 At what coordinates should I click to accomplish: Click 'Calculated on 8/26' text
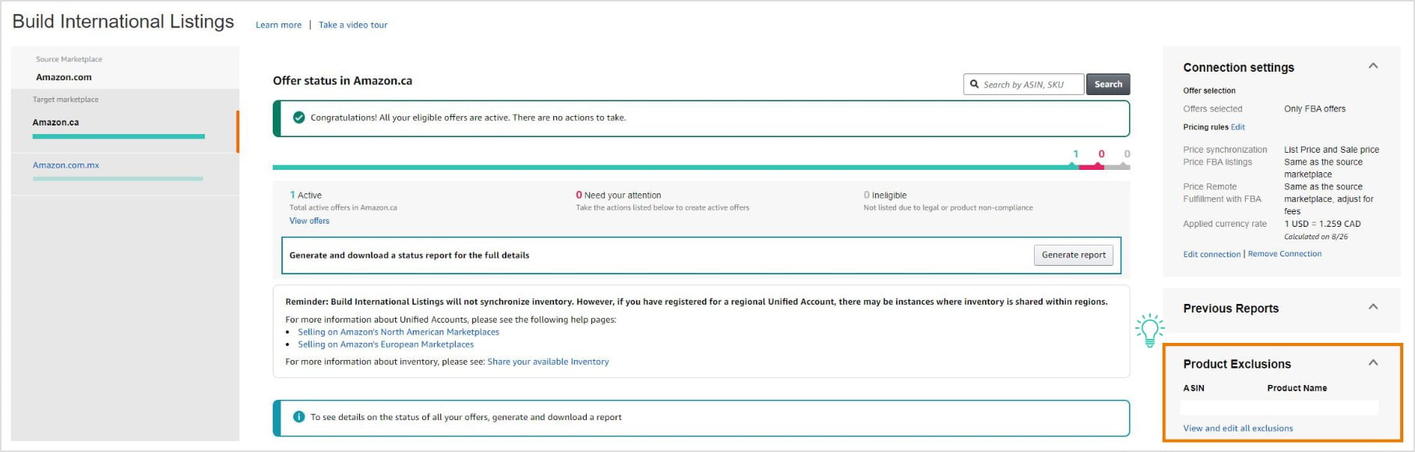click(x=1315, y=237)
